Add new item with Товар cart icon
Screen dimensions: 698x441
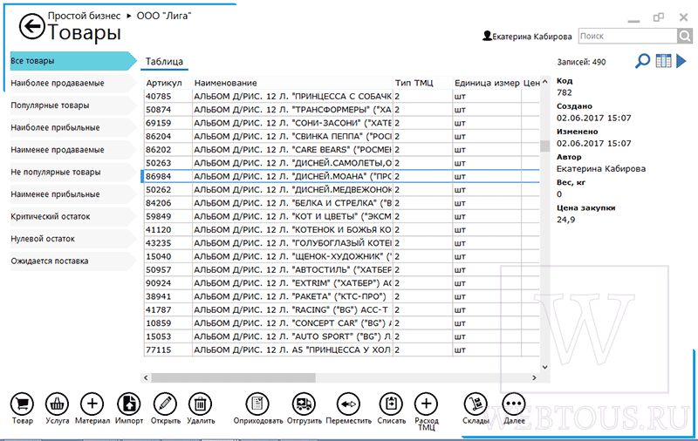[x=22, y=404]
